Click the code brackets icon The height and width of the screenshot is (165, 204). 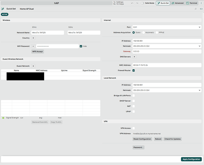click(x=201, y=9)
